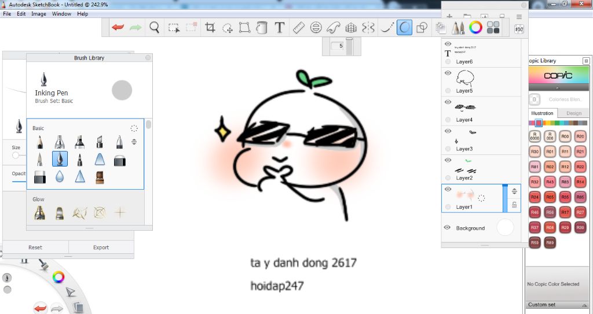
Task: Enable the Ruler guide
Action: 298,28
